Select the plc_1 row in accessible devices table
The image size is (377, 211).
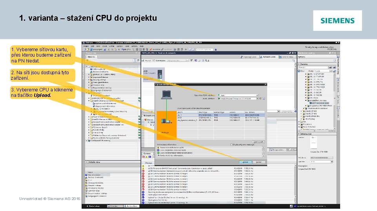[x=221, y=115]
